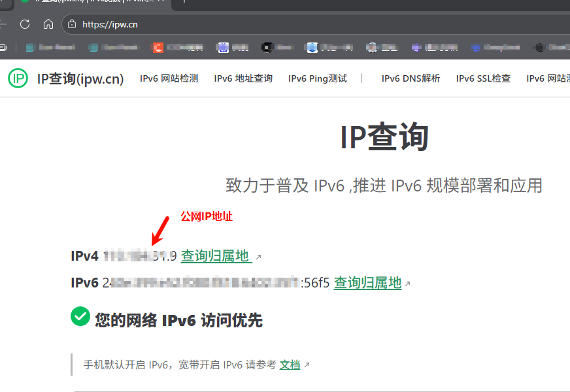The height and width of the screenshot is (392, 570).
Task: Open the IPv6 DNS解析 menu item
Action: (x=411, y=78)
